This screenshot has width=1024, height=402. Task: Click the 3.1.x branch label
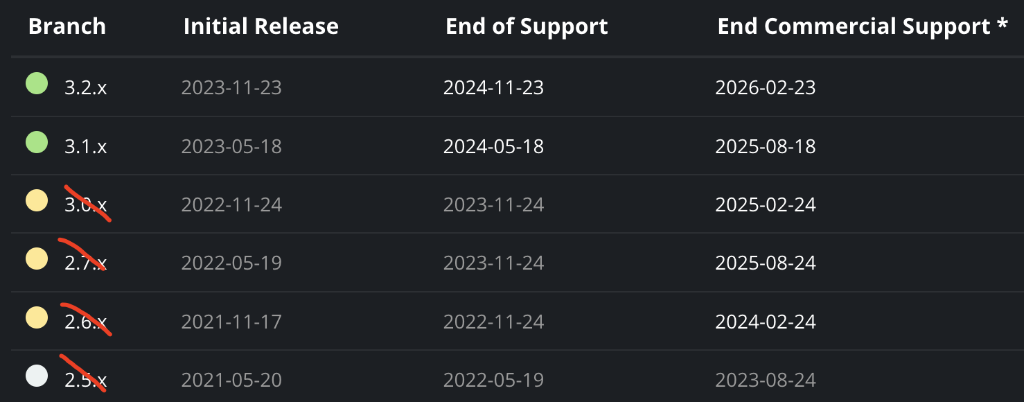[x=86, y=147]
